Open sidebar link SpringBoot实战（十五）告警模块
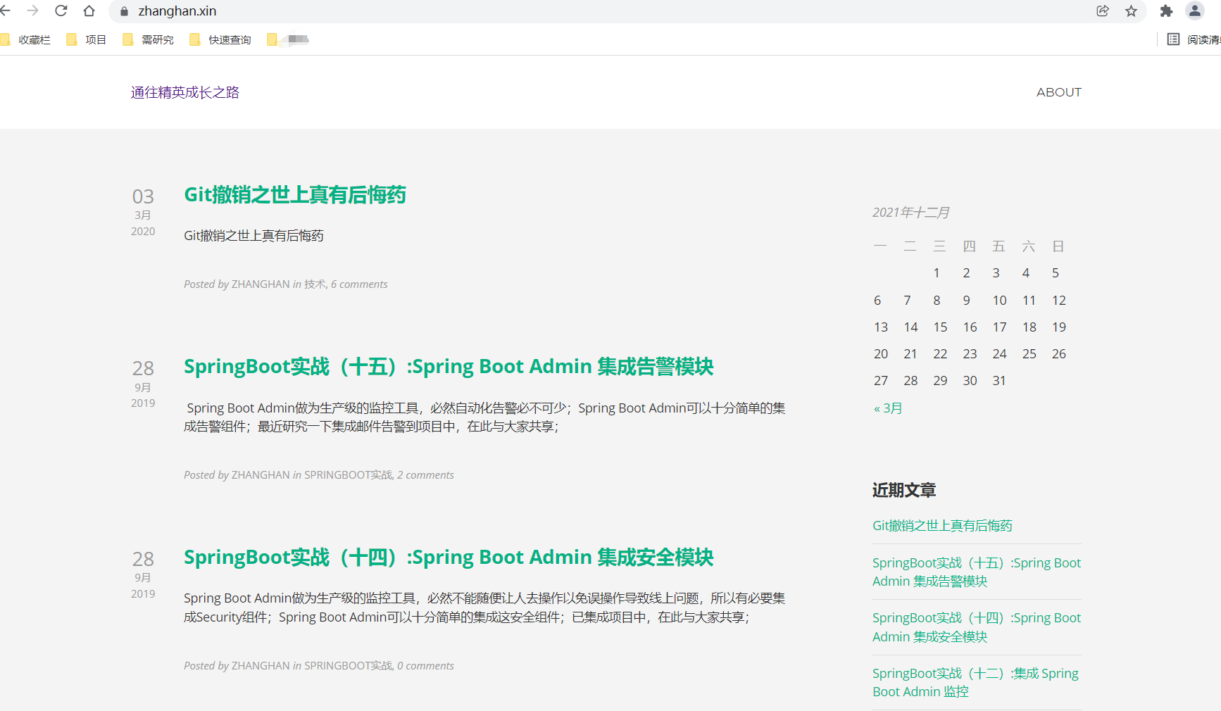The height and width of the screenshot is (711, 1221). point(977,572)
